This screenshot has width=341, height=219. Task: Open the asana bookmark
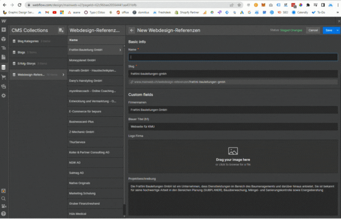click(x=74, y=13)
